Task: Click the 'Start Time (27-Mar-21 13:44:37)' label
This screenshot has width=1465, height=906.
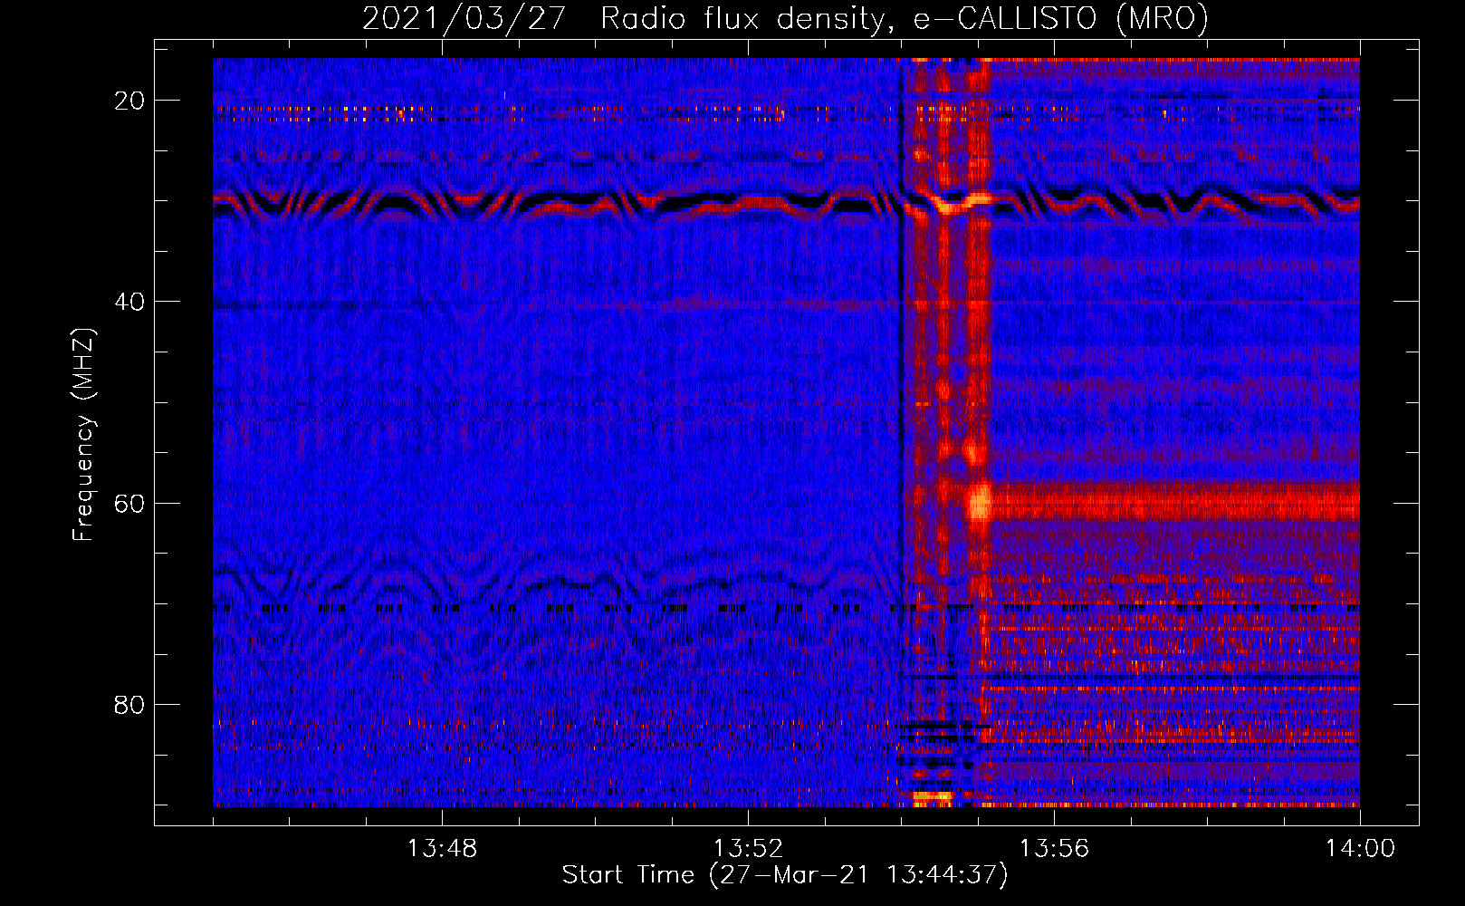Action: (785, 875)
